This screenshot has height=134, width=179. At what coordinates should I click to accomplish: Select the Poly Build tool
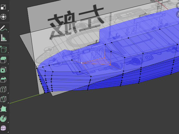click(3, 109)
